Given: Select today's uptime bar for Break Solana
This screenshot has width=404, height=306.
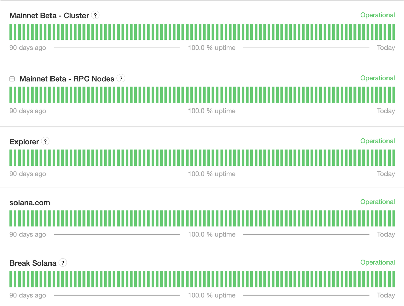Looking at the screenshot, I should [394, 279].
